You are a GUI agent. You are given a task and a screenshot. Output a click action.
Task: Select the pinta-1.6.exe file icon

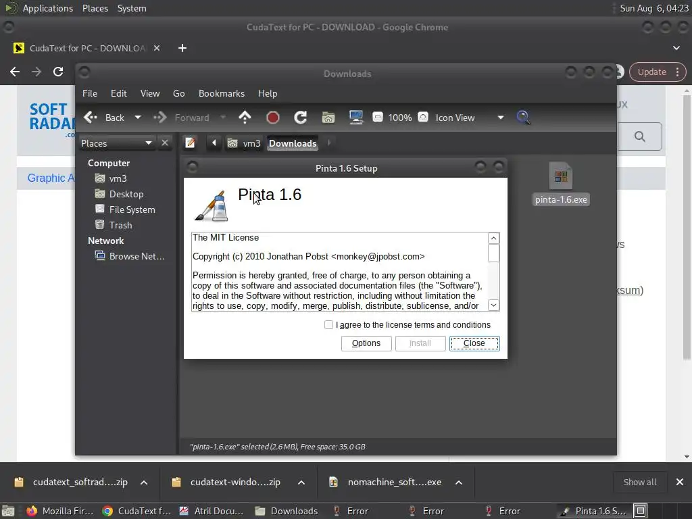pyautogui.click(x=561, y=178)
